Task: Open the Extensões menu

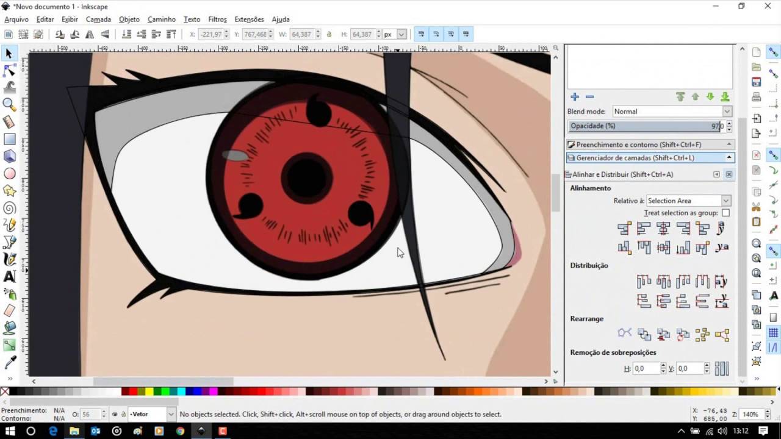Action: click(249, 19)
